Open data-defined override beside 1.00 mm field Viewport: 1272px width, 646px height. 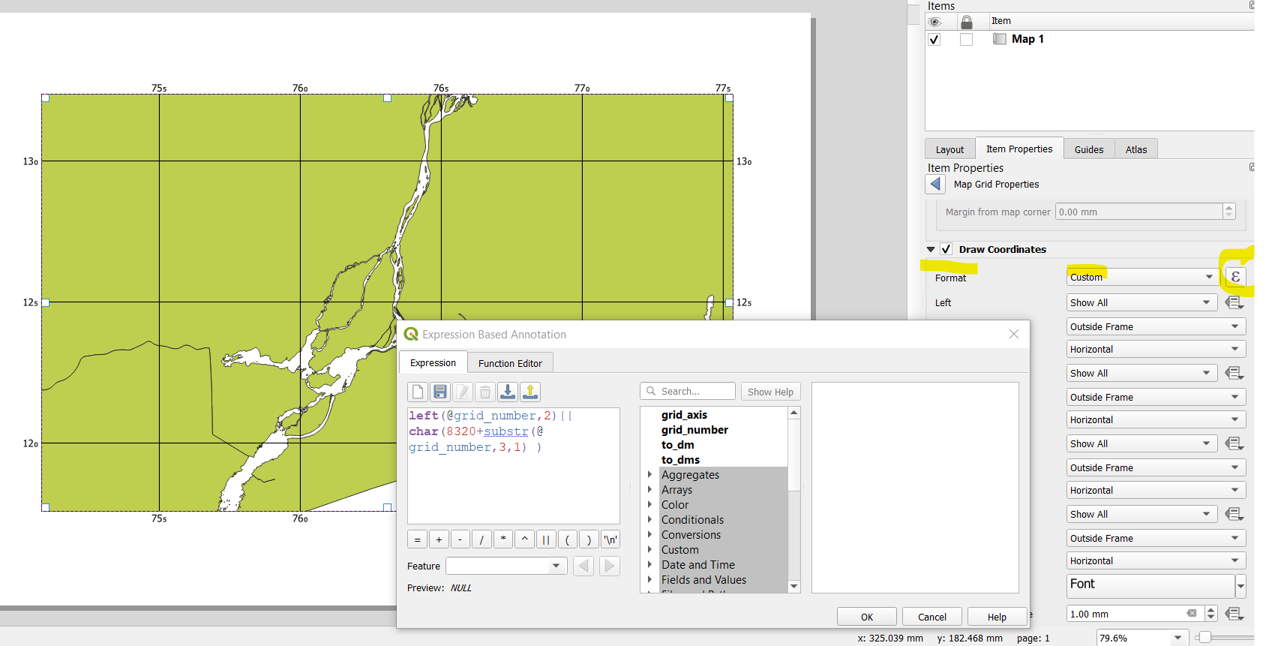1234,614
